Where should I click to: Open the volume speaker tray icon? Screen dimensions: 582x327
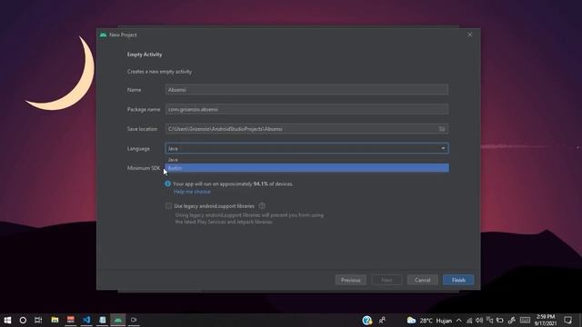[x=479, y=321]
